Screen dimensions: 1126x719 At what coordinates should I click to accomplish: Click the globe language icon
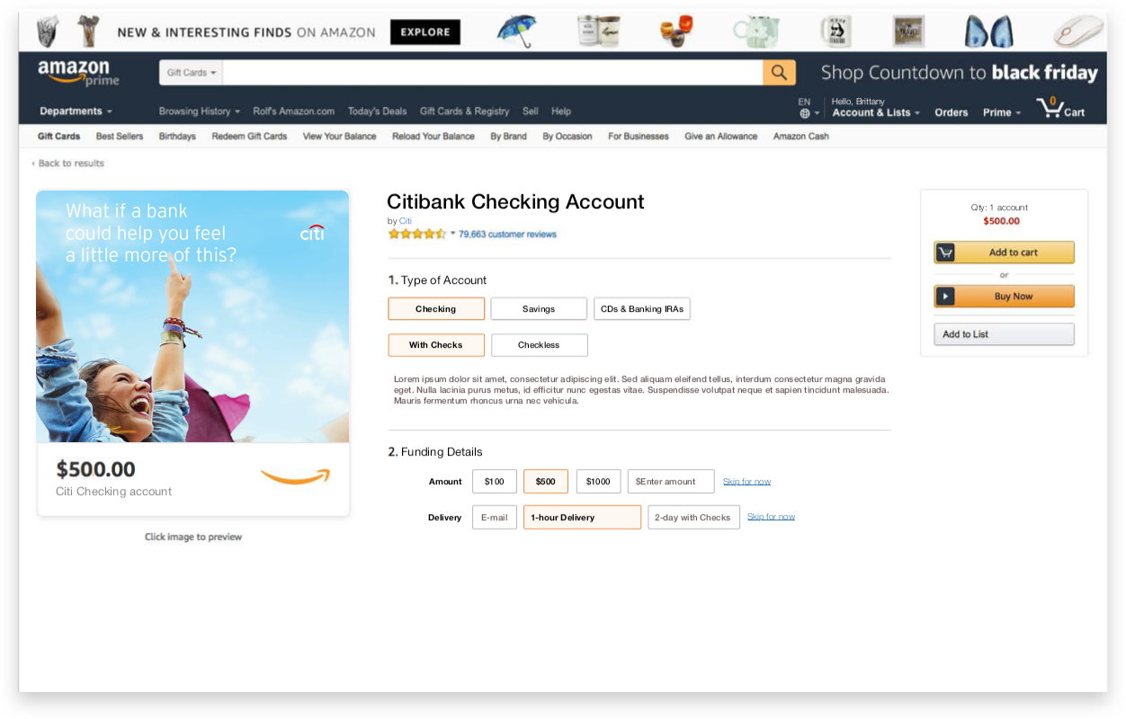pos(804,114)
